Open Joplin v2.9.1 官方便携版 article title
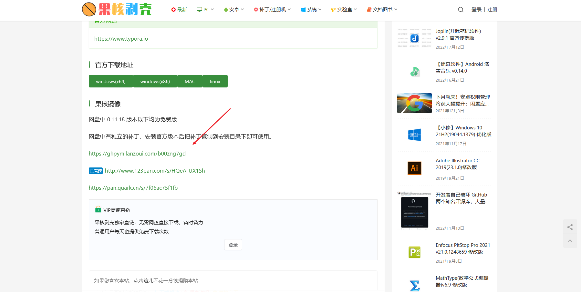Image resolution: width=581 pixels, height=292 pixels. coord(458,35)
